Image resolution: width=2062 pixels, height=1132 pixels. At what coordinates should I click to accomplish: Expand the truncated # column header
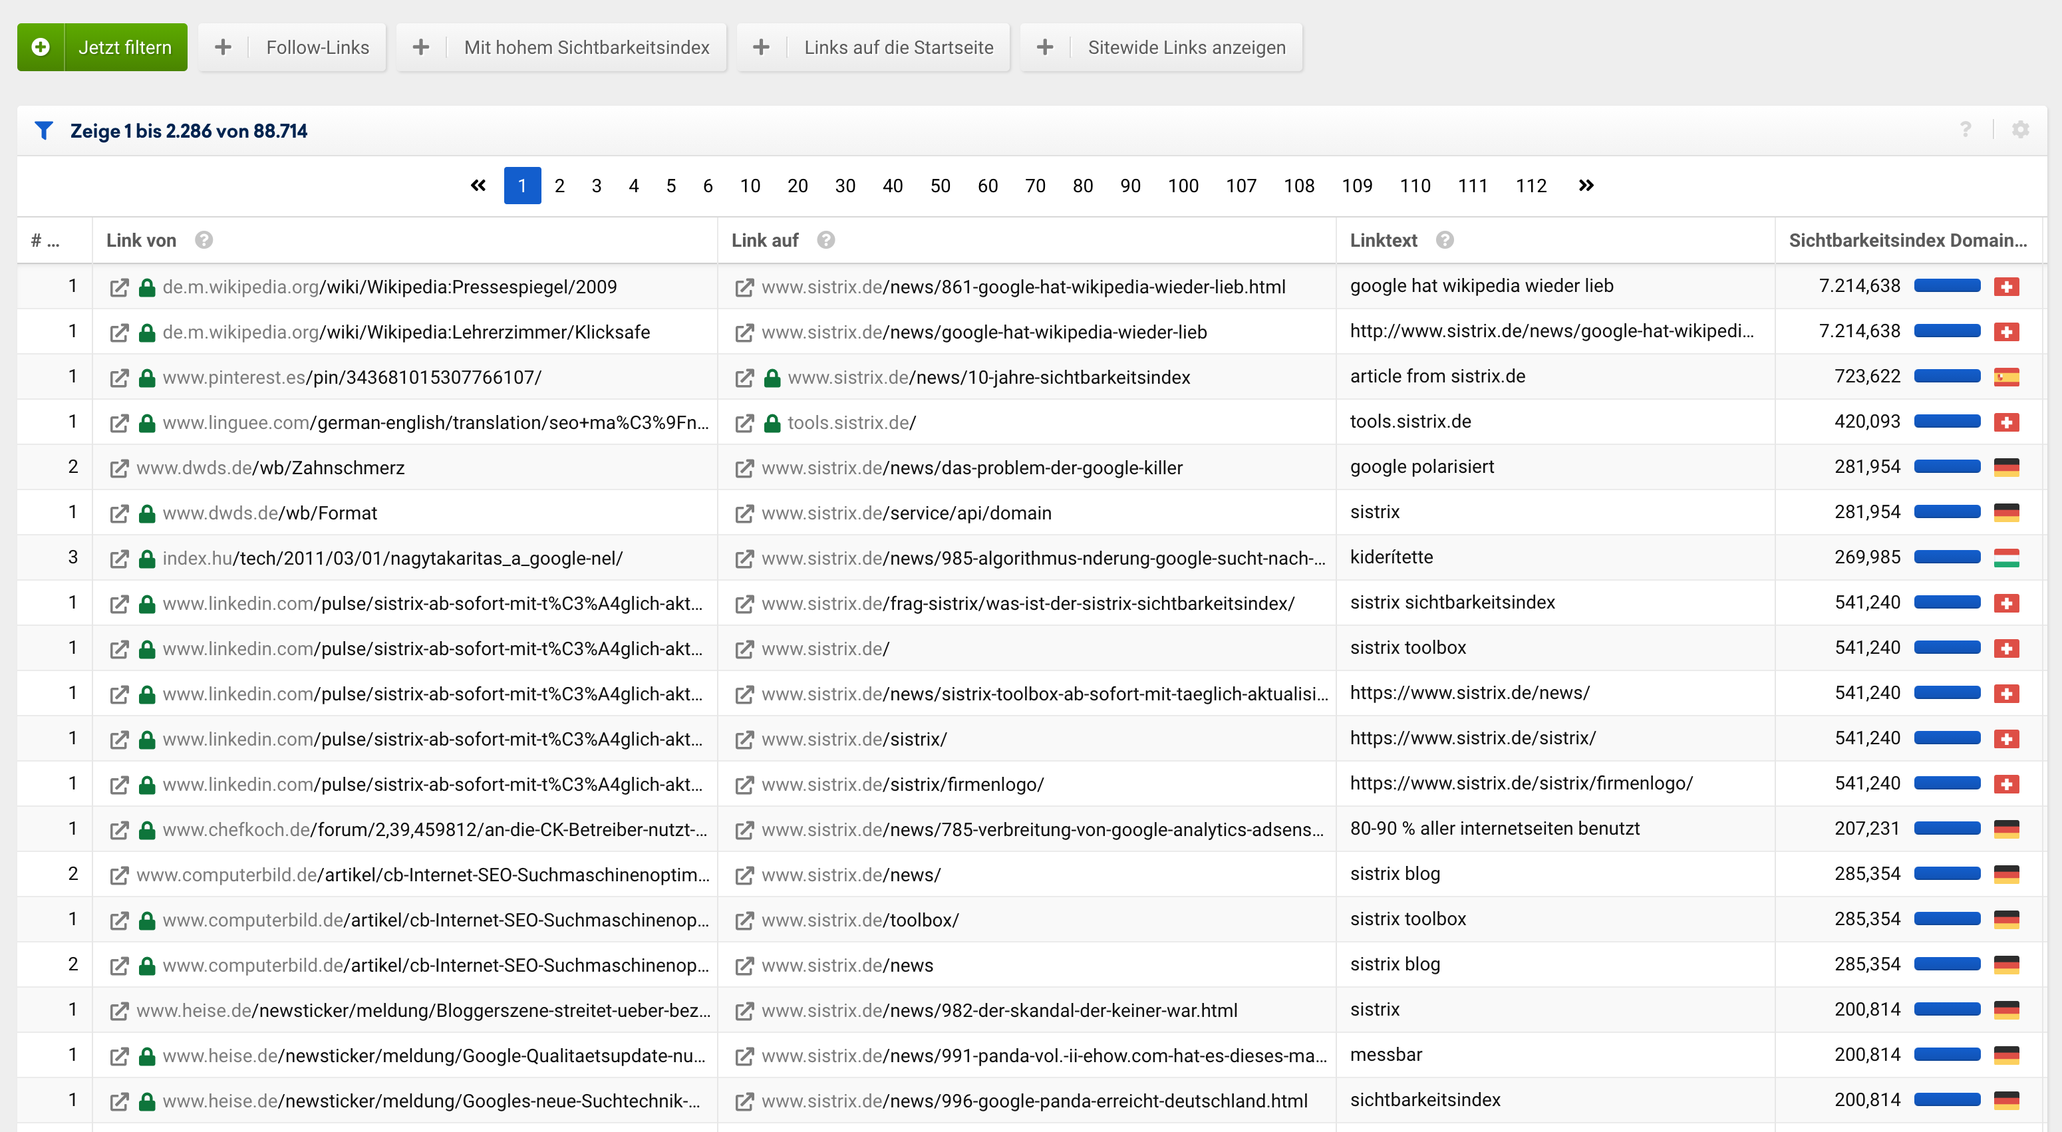45,240
